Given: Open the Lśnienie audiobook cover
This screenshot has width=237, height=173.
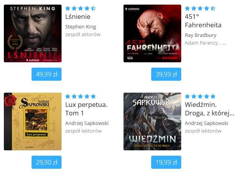Looking at the screenshot, I should [33, 33].
